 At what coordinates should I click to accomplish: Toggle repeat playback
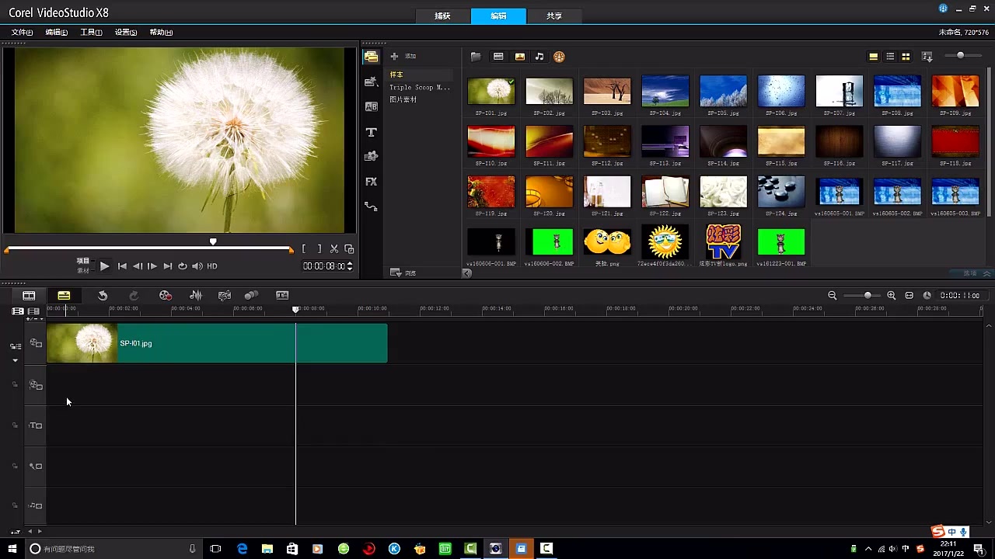pyautogui.click(x=182, y=266)
